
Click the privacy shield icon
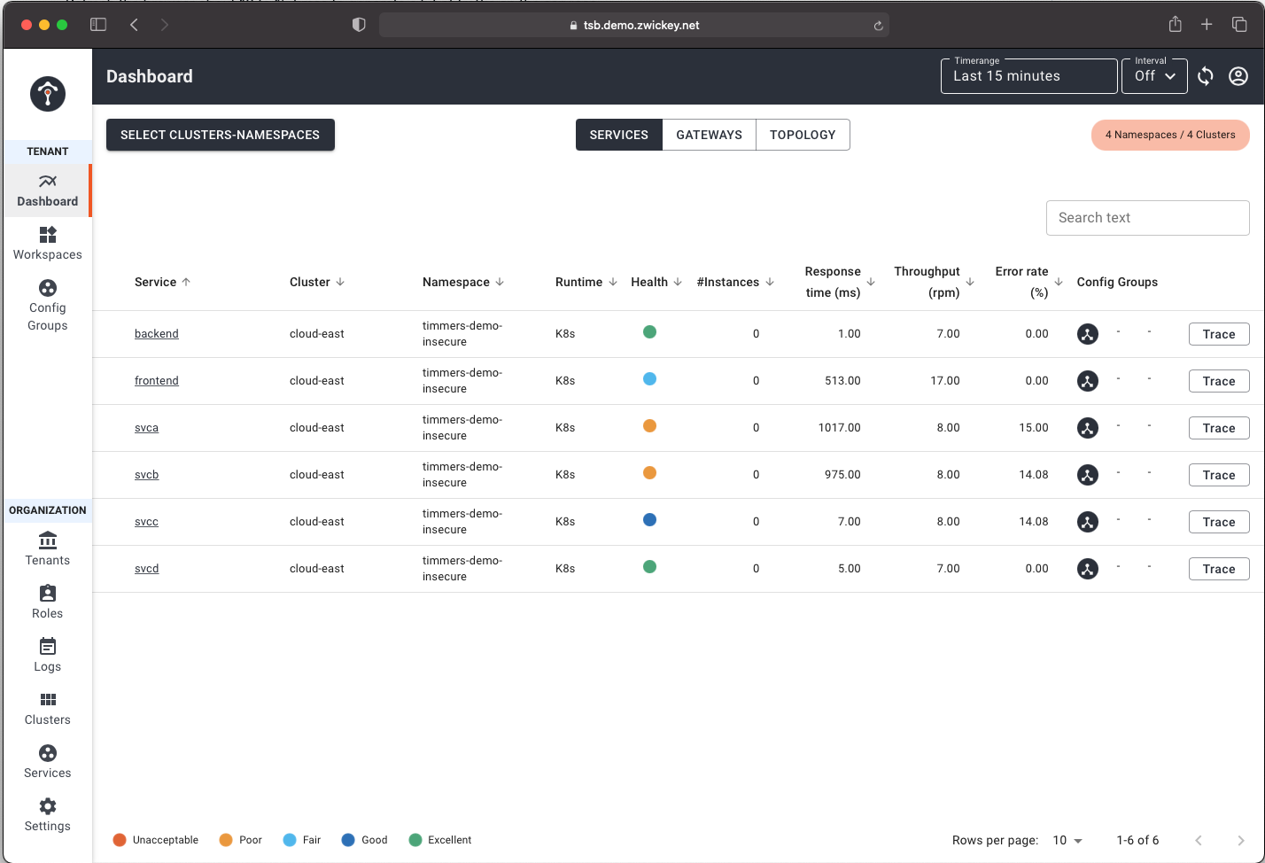(359, 25)
